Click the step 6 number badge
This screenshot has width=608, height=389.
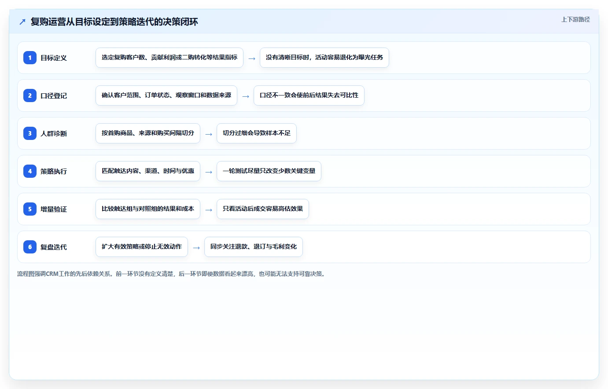tap(30, 247)
